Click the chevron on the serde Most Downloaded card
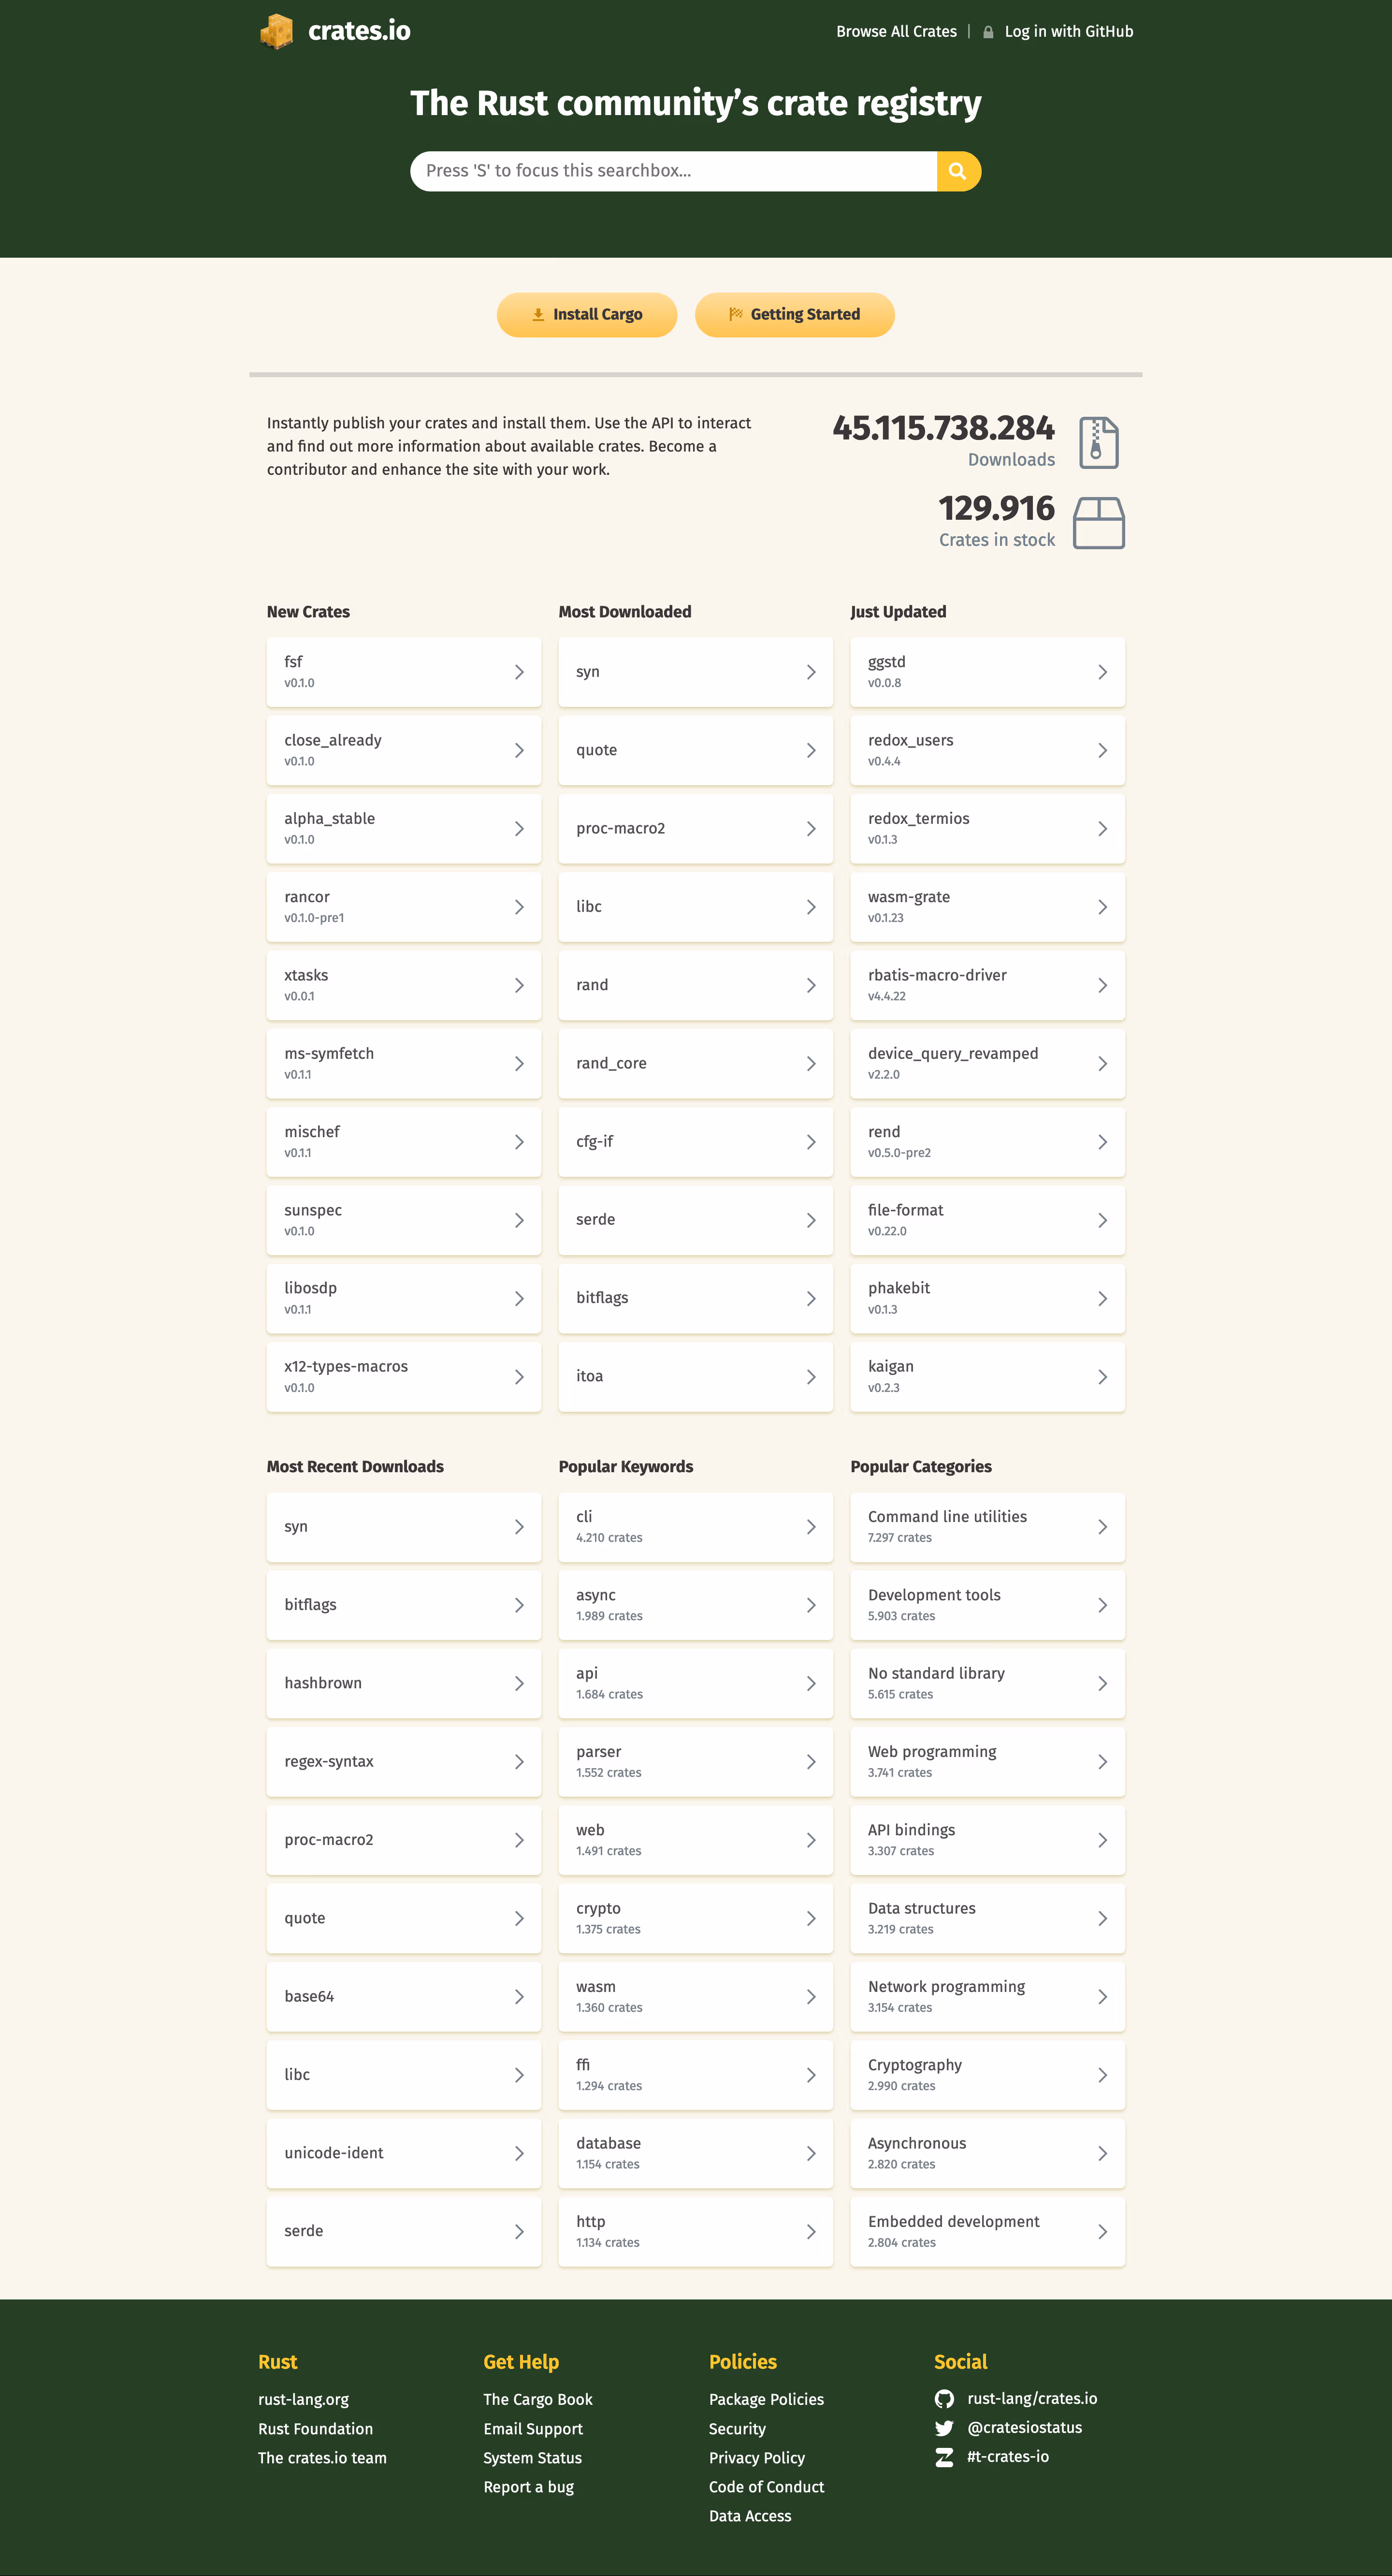 (x=811, y=1220)
